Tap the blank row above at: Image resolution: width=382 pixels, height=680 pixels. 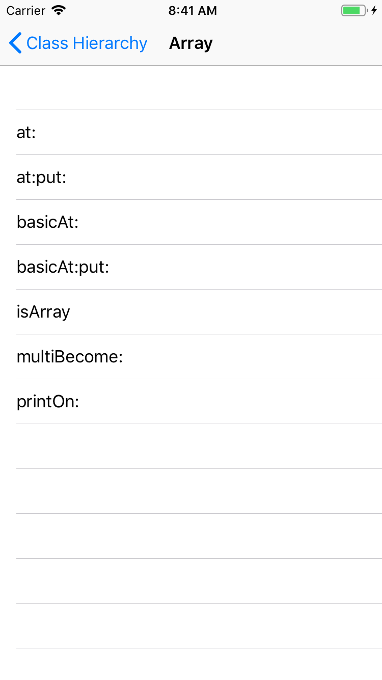click(191, 88)
